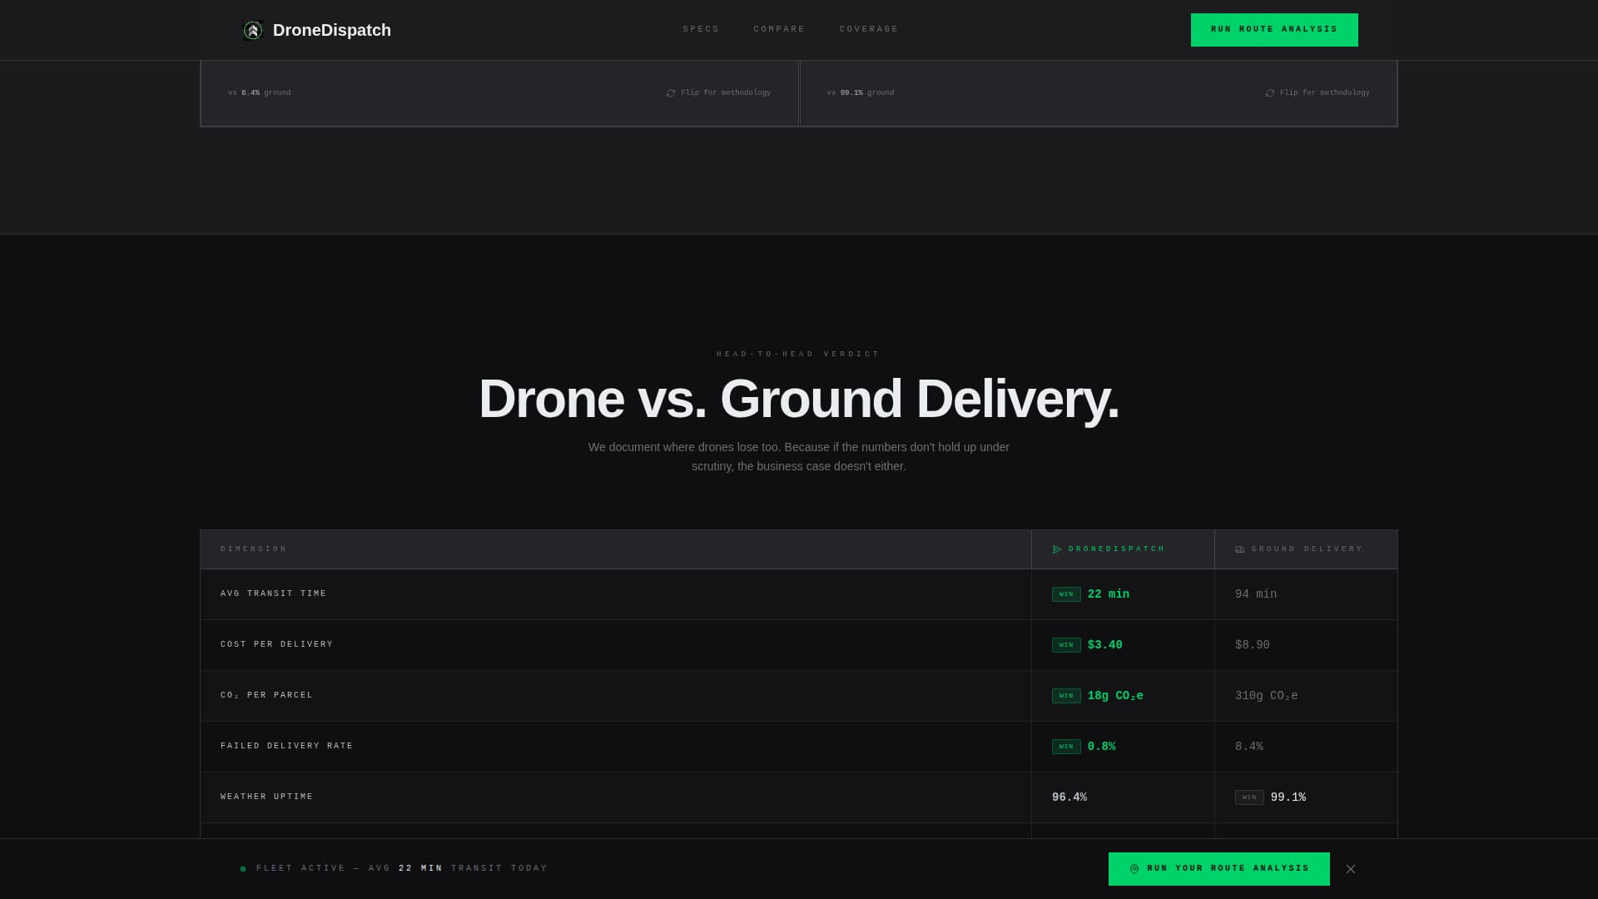Click the WIN badge next to 0.8%

1066,747
